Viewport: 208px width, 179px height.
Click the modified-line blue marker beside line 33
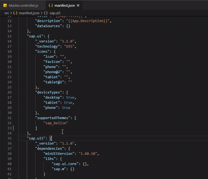pos(13,128)
